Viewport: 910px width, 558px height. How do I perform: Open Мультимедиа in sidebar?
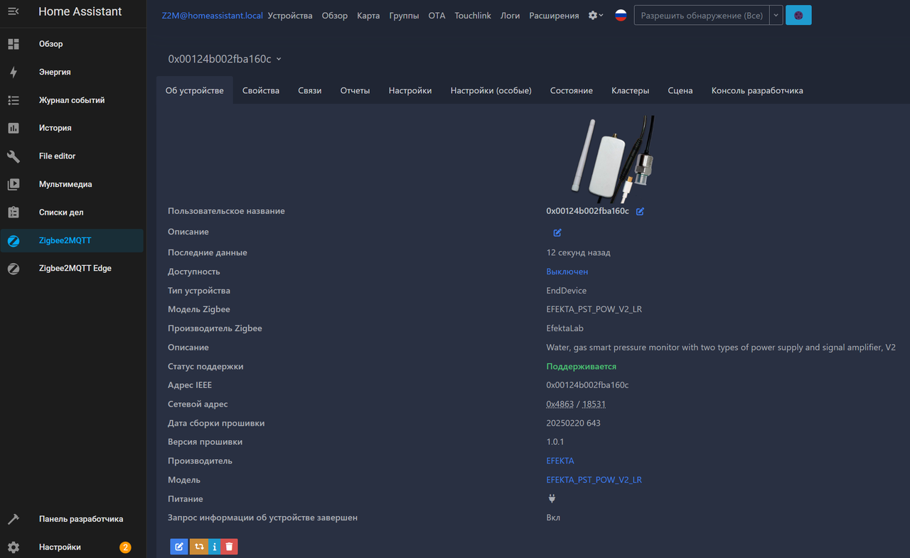click(73, 184)
